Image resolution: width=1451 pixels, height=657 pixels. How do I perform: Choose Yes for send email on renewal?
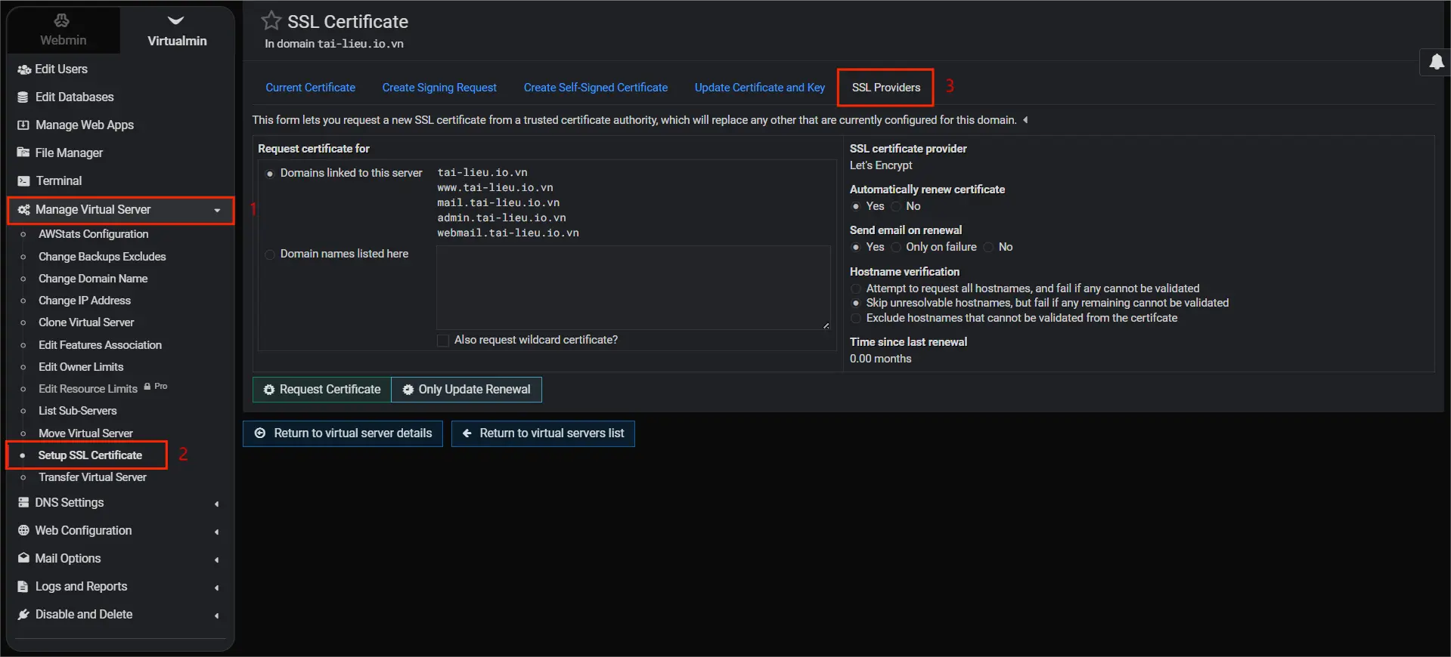tap(856, 248)
